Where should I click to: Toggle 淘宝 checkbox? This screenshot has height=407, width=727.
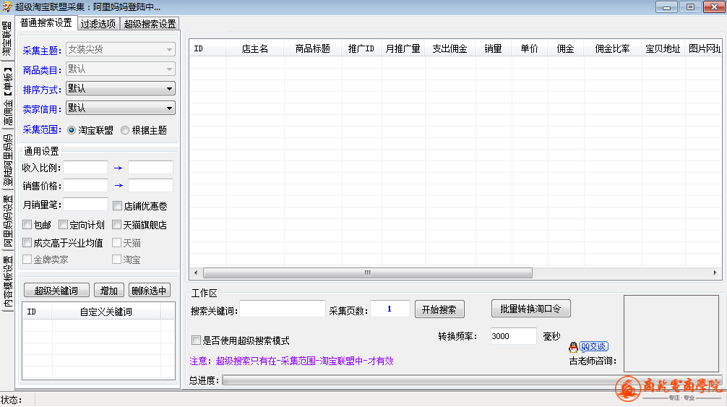pos(117,260)
